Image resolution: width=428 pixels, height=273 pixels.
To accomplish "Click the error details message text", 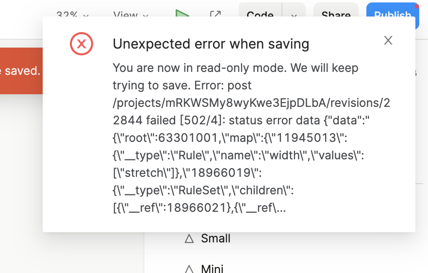I will [251, 137].
